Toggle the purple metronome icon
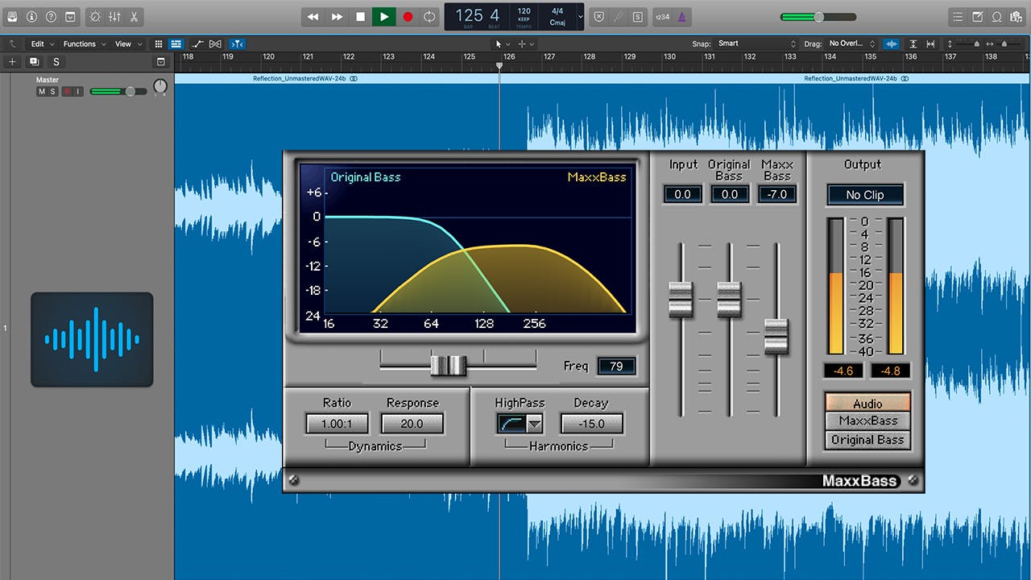 click(x=682, y=16)
